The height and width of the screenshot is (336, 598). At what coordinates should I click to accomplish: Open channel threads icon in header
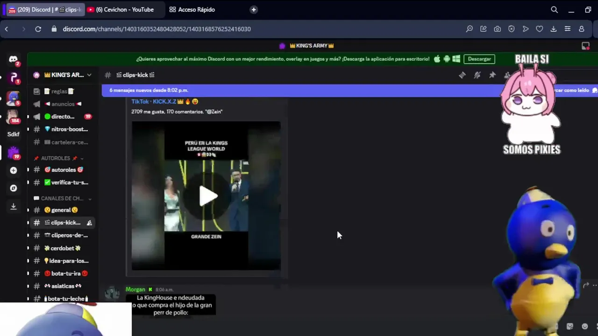pyautogui.click(x=462, y=75)
